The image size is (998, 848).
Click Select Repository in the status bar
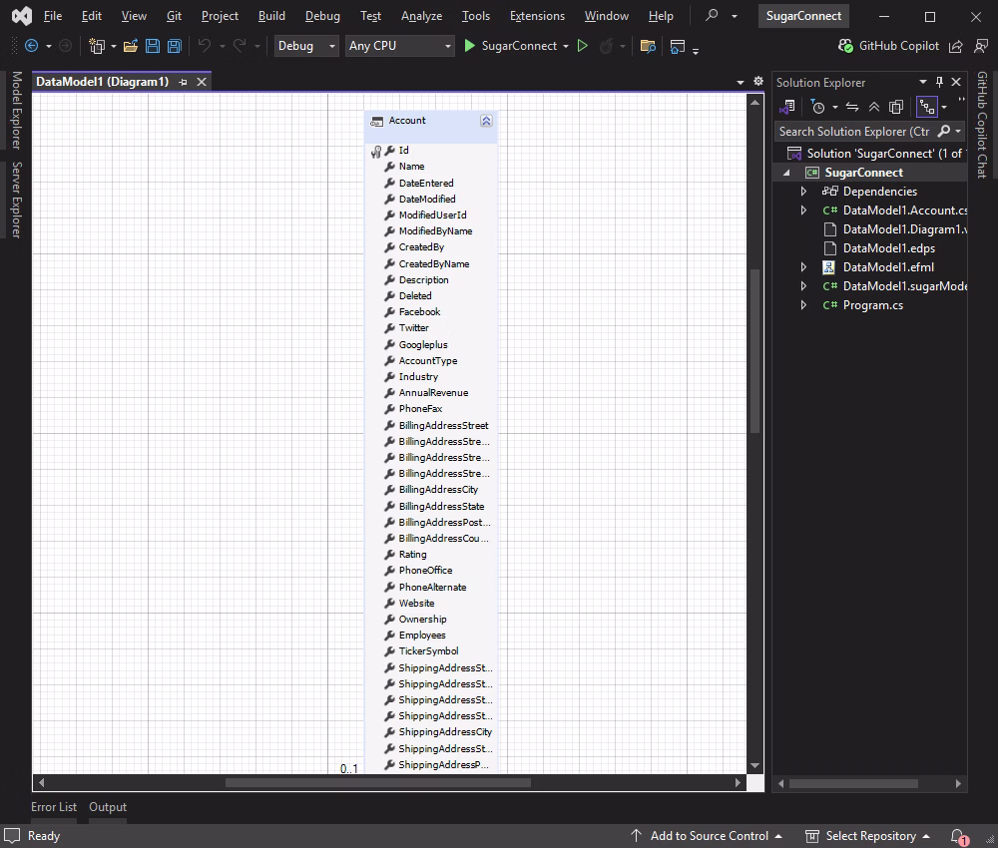872,836
